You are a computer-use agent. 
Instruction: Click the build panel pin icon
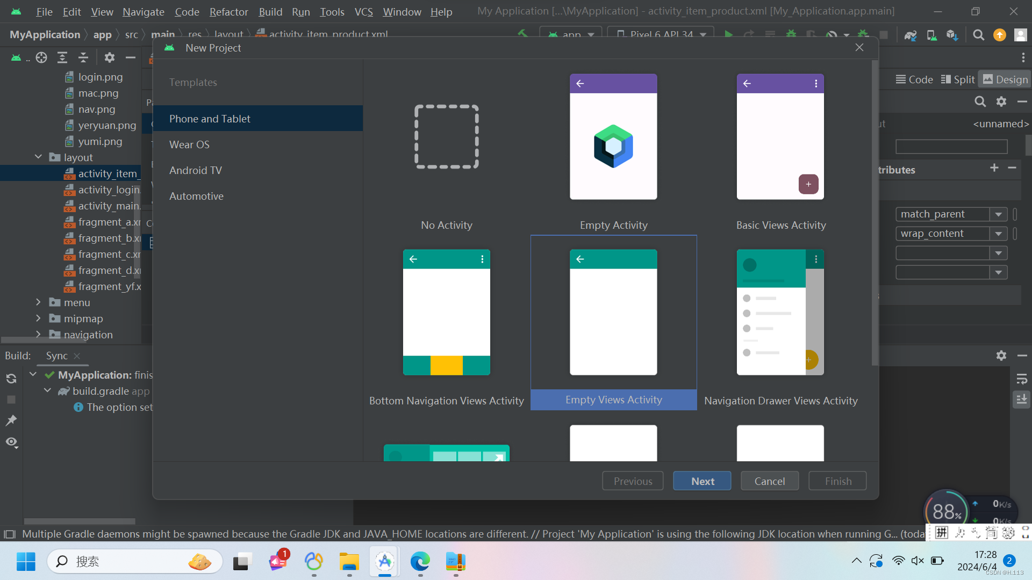coord(11,421)
